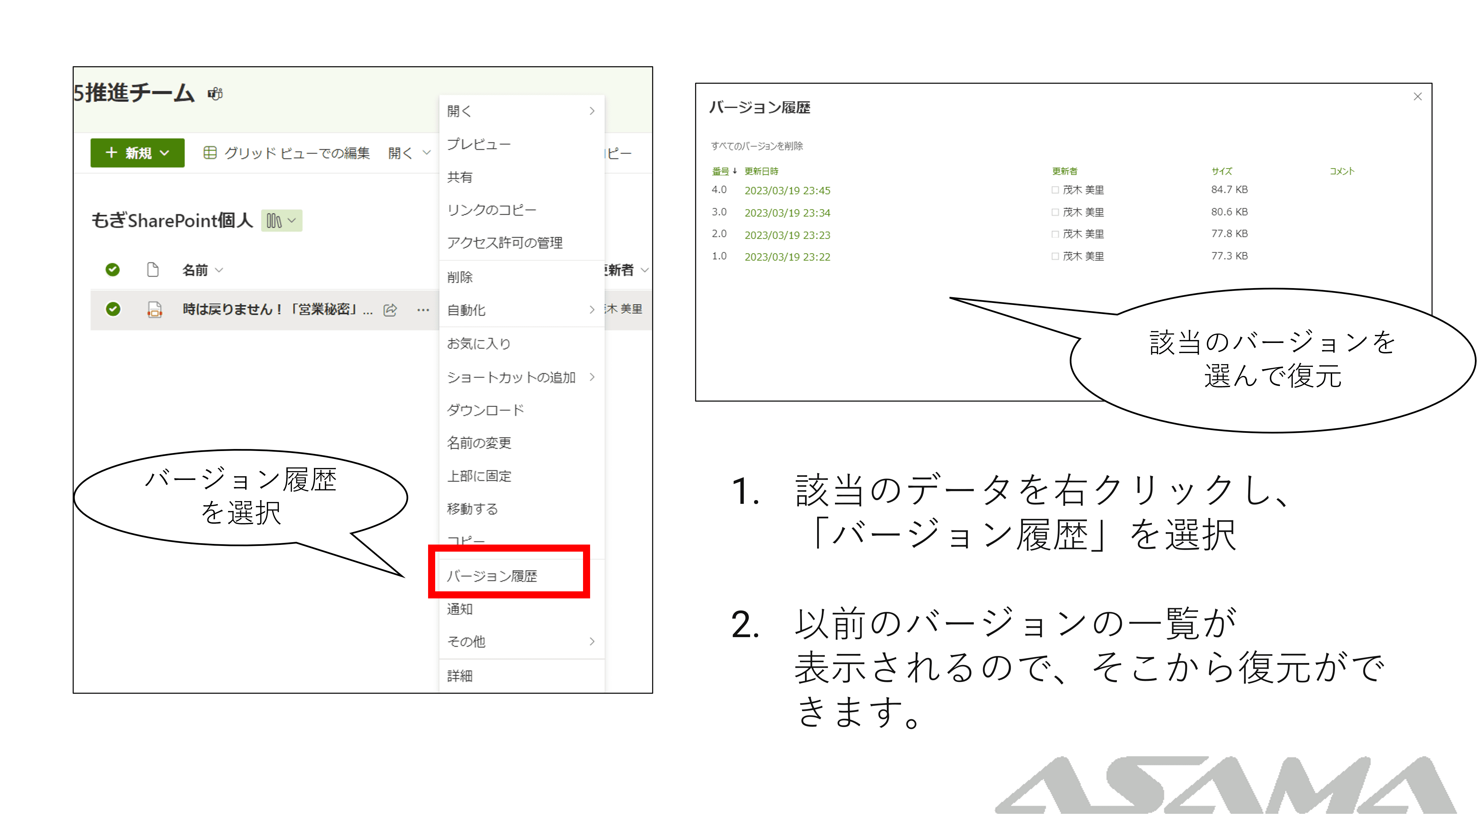Expand the その他 submenu arrow
Screen dimensions: 1482x833
(592, 641)
